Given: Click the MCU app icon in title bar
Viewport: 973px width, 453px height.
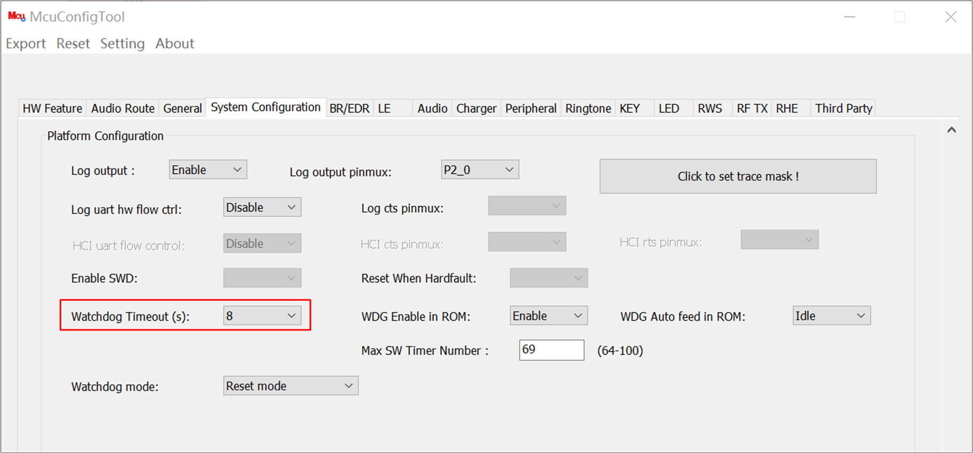Looking at the screenshot, I should click(16, 17).
